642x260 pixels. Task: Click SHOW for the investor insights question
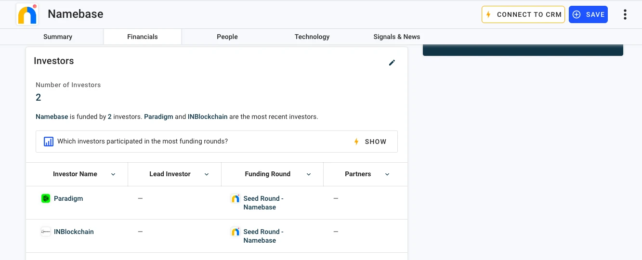coord(370,142)
